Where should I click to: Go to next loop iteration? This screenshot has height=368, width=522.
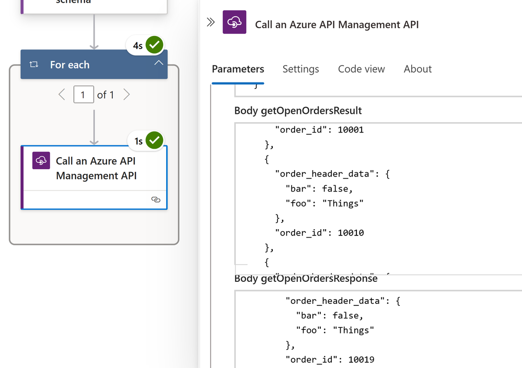pos(126,95)
